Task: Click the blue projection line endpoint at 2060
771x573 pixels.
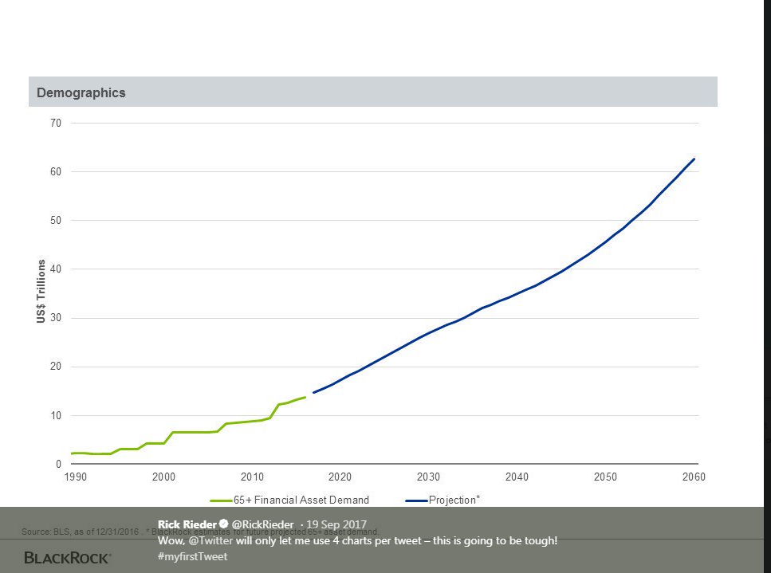Action: click(x=694, y=159)
